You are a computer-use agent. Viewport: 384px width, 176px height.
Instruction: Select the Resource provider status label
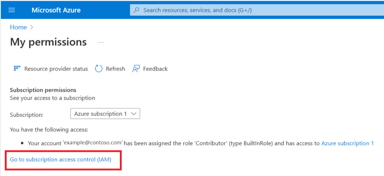[x=56, y=69]
